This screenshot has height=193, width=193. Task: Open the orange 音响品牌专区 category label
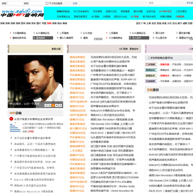pyautogui.click(x=77, y=146)
